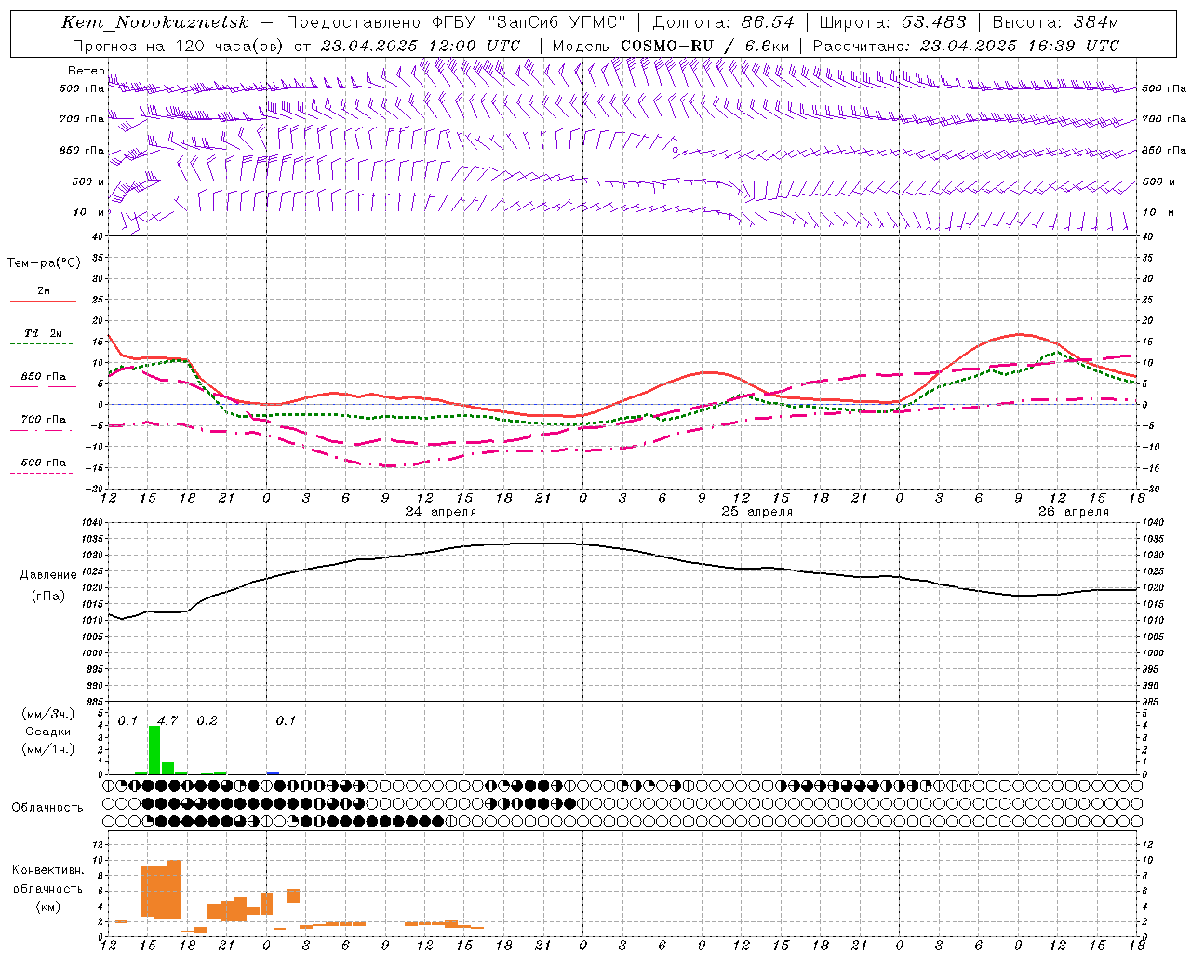
Task: Select the Долгота: 86.54 header value
Action: point(723,22)
